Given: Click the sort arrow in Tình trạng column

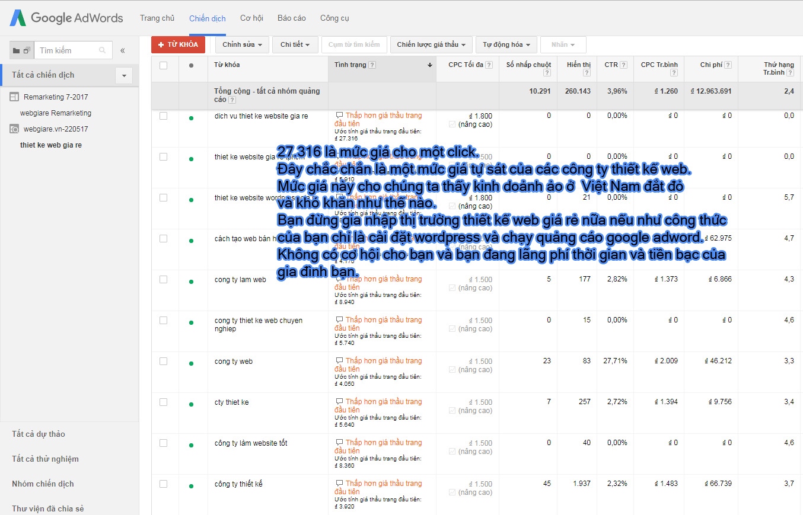Looking at the screenshot, I should (430, 65).
